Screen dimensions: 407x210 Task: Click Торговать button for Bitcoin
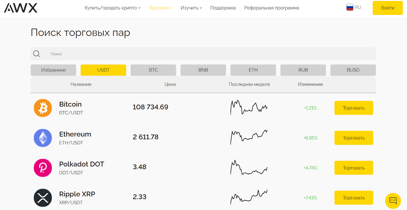(x=354, y=108)
